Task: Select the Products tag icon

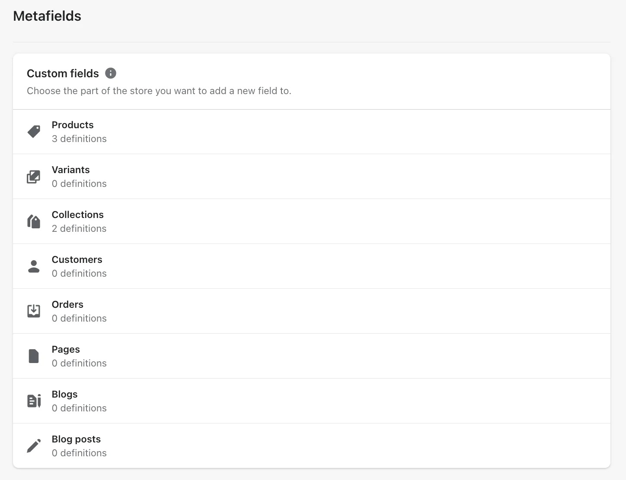Action: point(34,132)
